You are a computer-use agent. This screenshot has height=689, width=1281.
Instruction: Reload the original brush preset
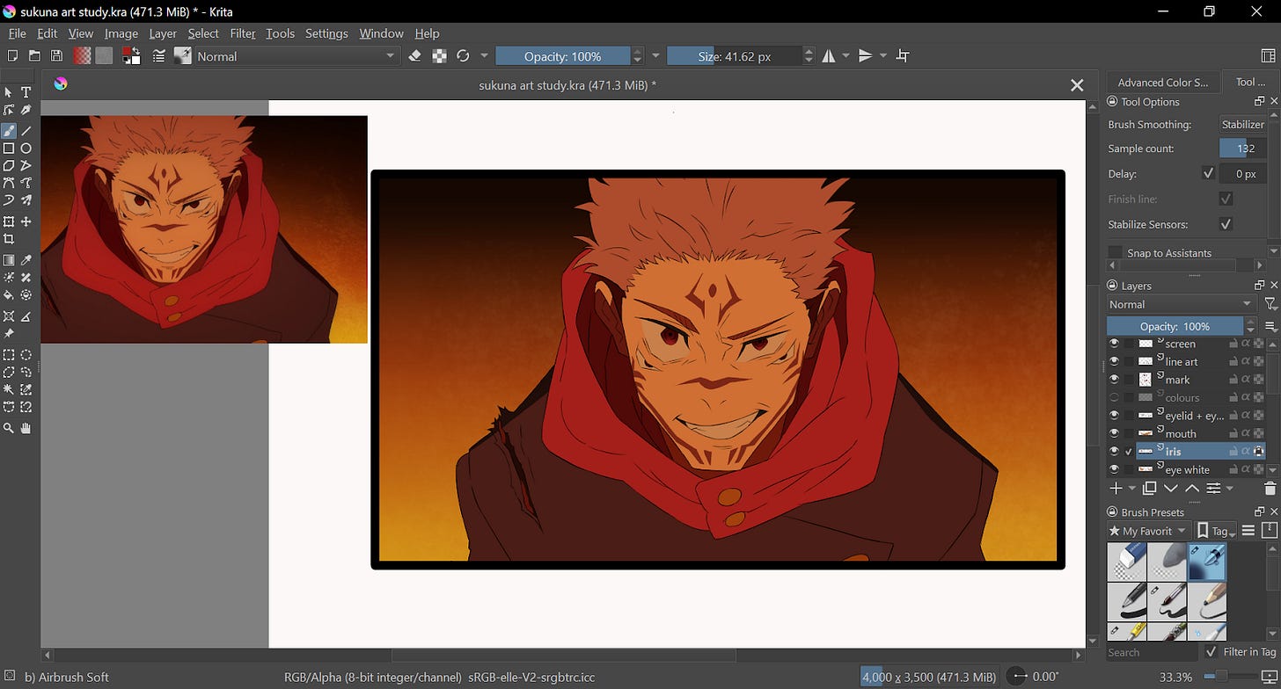coord(463,56)
